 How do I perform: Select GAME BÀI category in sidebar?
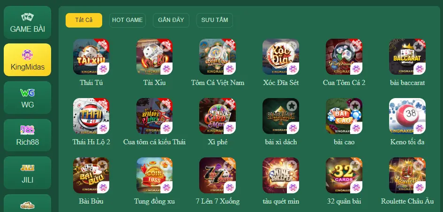[27, 22]
